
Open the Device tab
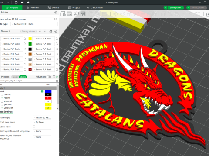(x=53, y=7)
